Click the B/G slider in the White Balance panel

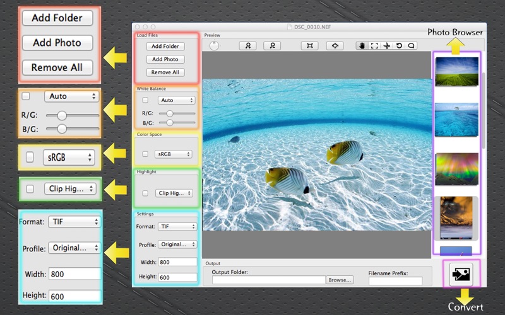pos(177,123)
